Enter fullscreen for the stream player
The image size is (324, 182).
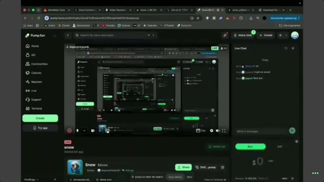tap(224, 130)
